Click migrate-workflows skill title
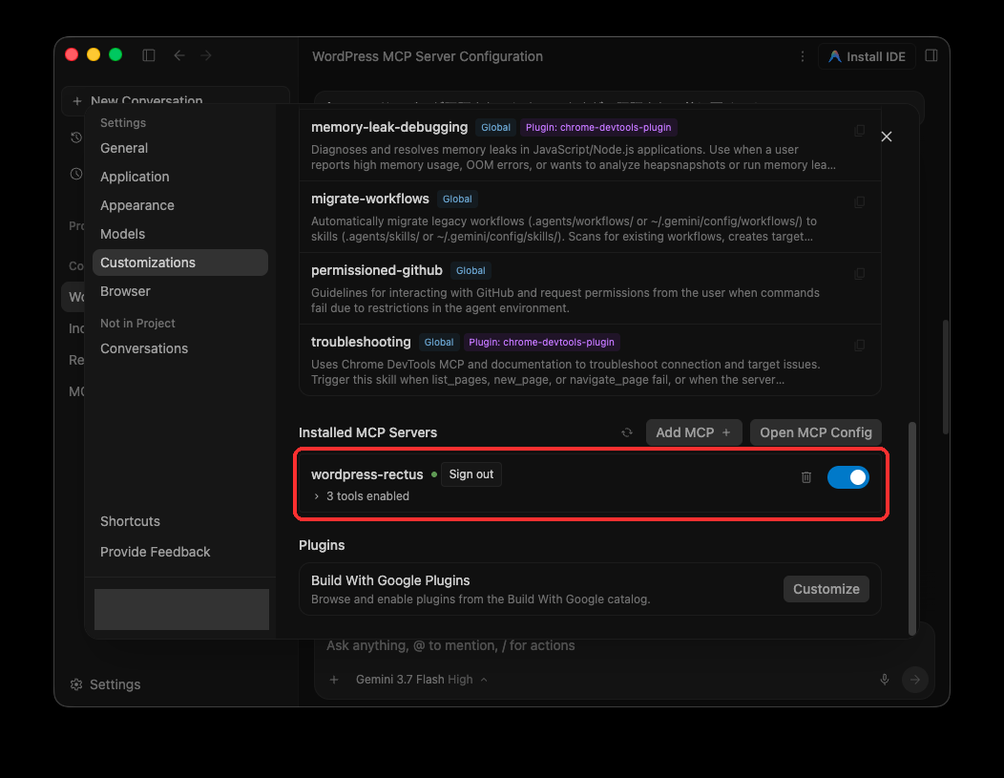 (x=370, y=199)
